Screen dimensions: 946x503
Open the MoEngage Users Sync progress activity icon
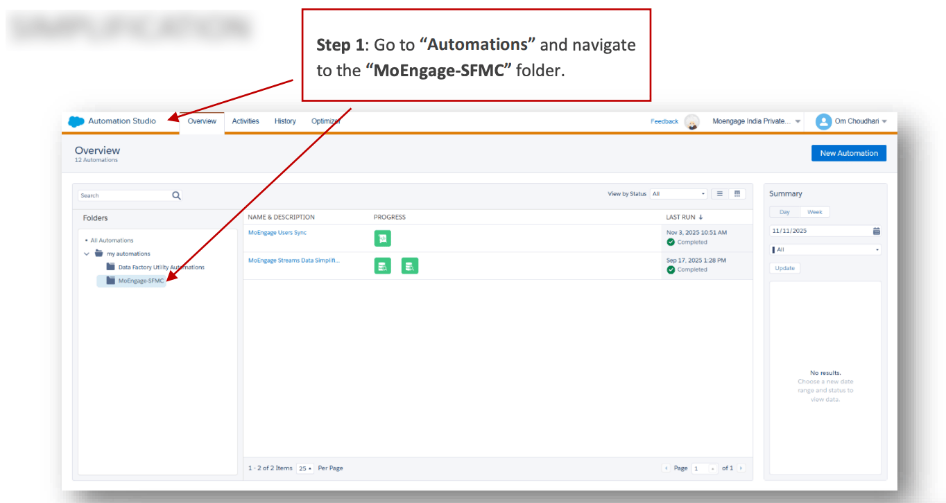pos(382,238)
